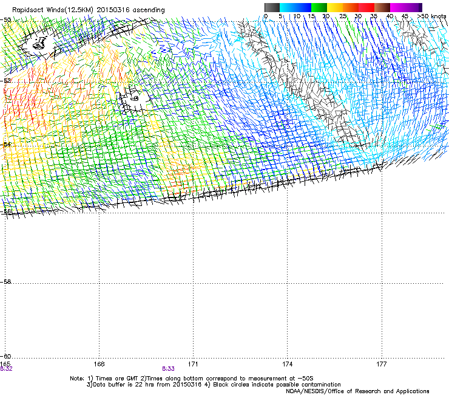Click the '40' legend scale label

390,16
